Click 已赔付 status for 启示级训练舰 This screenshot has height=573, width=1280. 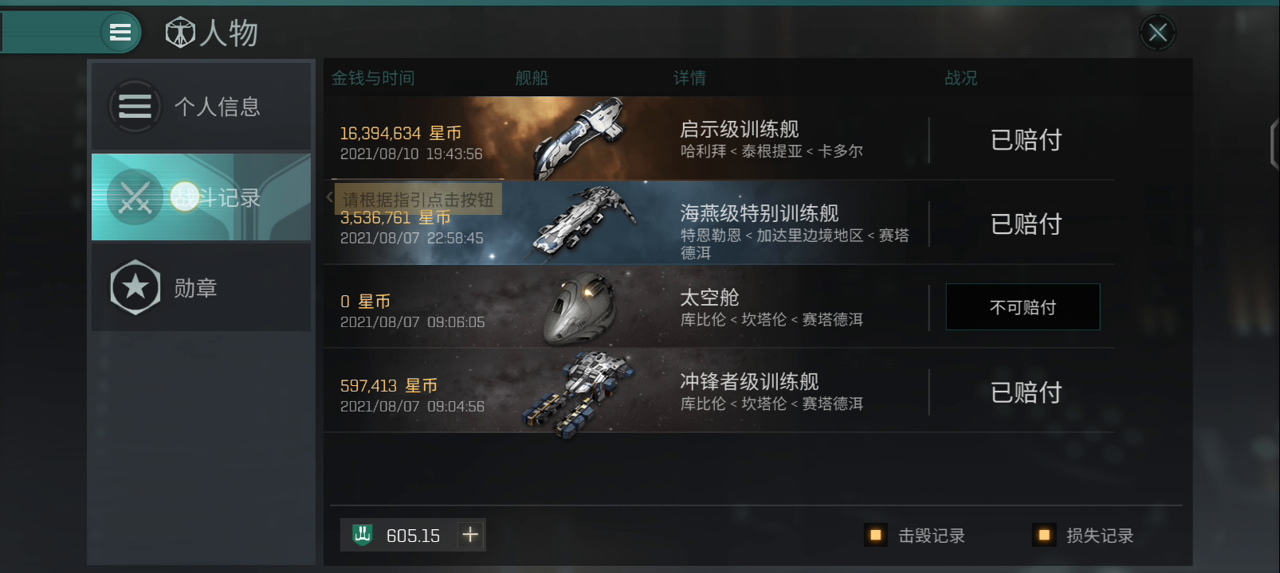tap(1026, 140)
